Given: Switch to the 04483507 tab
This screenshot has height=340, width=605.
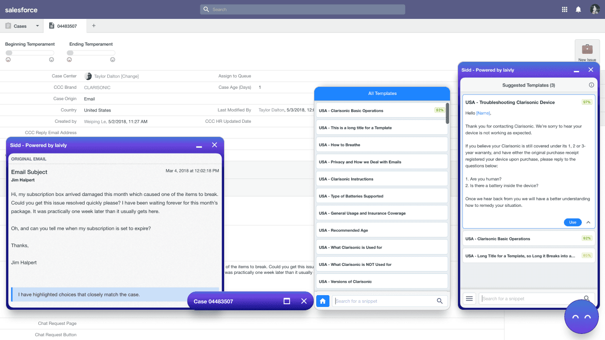Looking at the screenshot, I should pyautogui.click(x=64, y=26).
